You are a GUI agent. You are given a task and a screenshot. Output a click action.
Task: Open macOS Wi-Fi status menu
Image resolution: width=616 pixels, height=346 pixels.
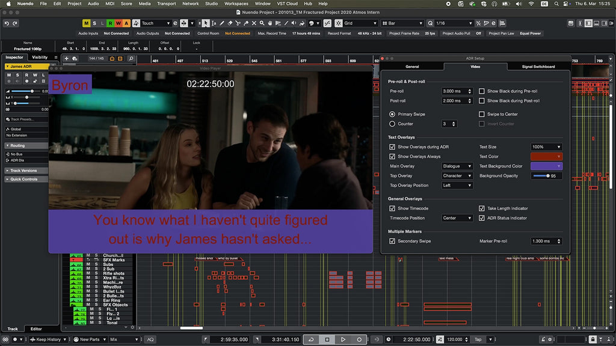531,4
